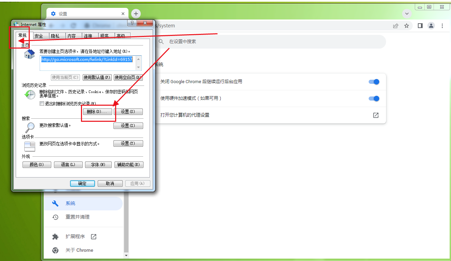The width and height of the screenshot is (451, 261).
Task: Click 使用空白页(B) button
Action: (x=128, y=77)
